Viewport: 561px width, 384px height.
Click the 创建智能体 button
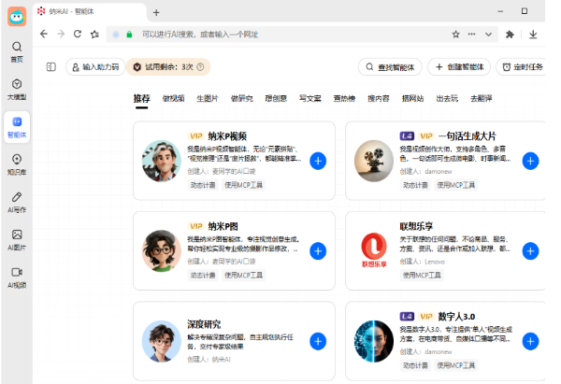tap(459, 67)
